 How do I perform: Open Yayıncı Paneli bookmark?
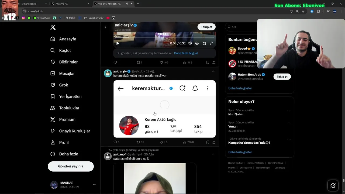pos(42,18)
